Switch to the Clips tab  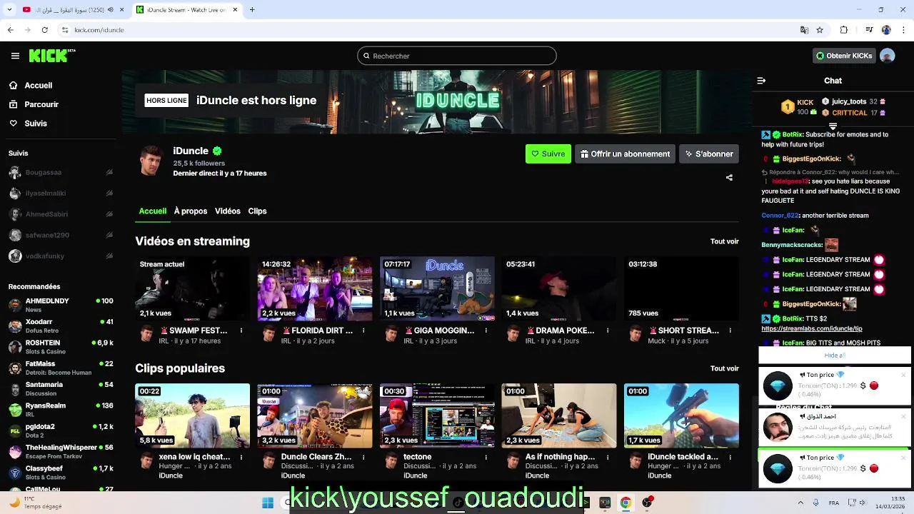point(257,211)
